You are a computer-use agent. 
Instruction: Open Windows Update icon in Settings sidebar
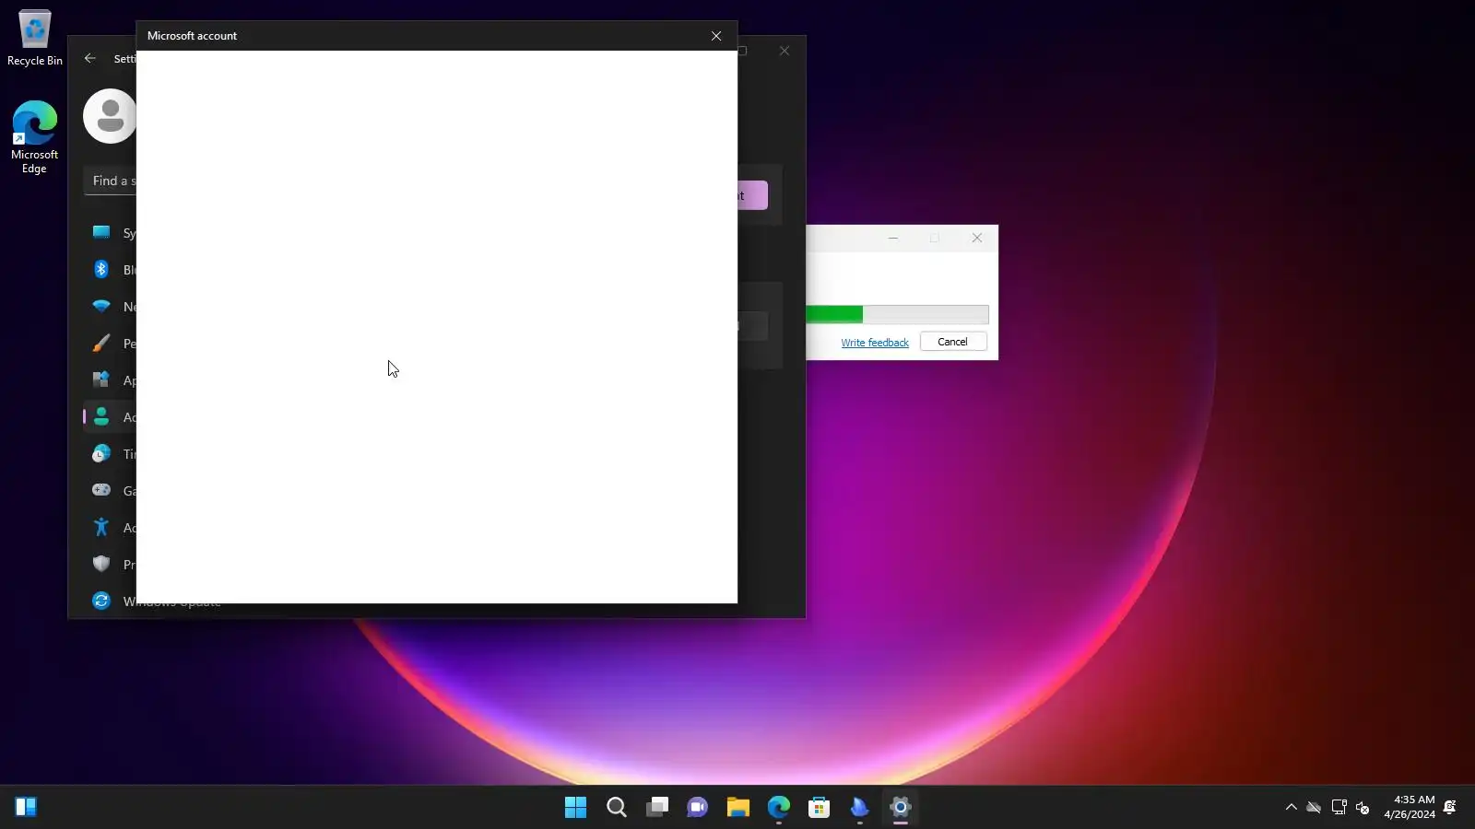click(x=101, y=601)
